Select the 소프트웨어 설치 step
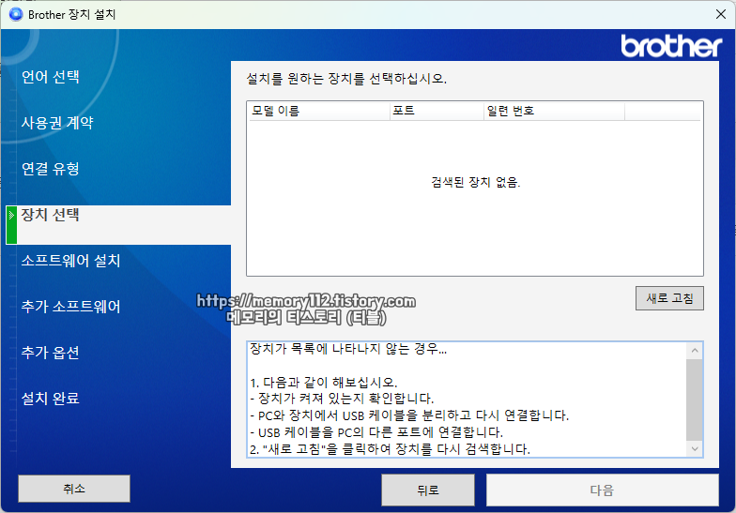 coord(71,261)
